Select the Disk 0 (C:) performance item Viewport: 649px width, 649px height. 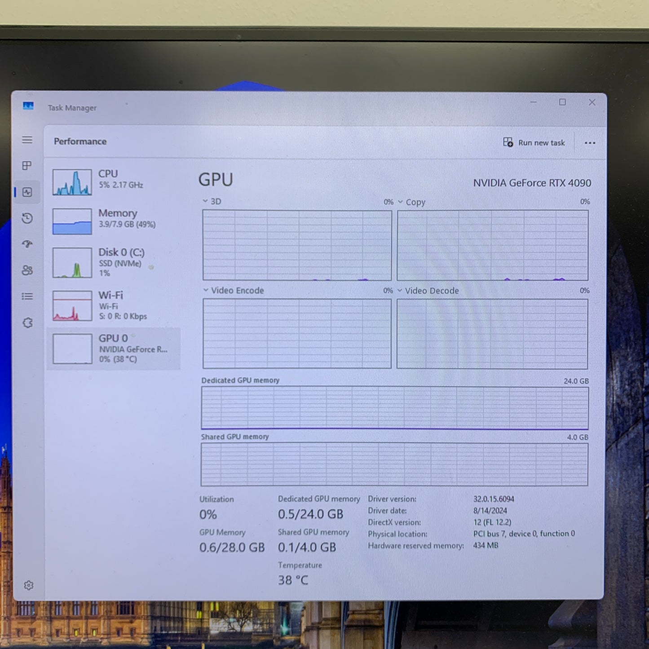[114, 262]
